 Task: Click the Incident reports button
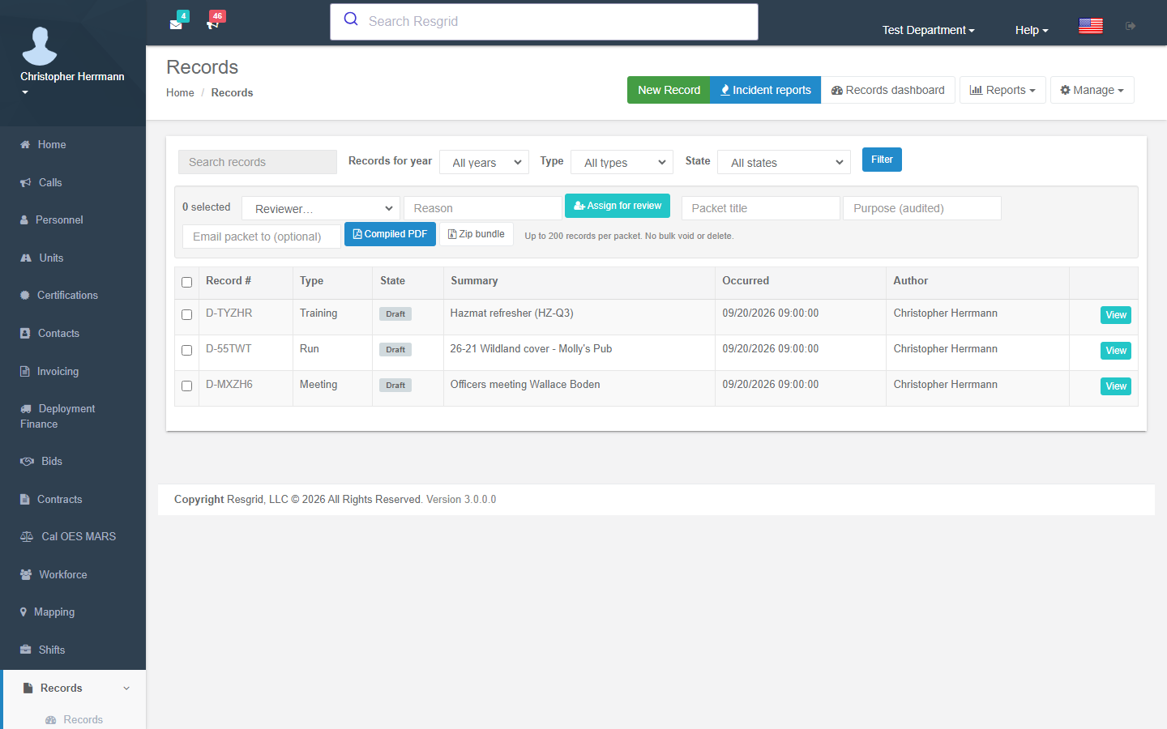pos(766,90)
